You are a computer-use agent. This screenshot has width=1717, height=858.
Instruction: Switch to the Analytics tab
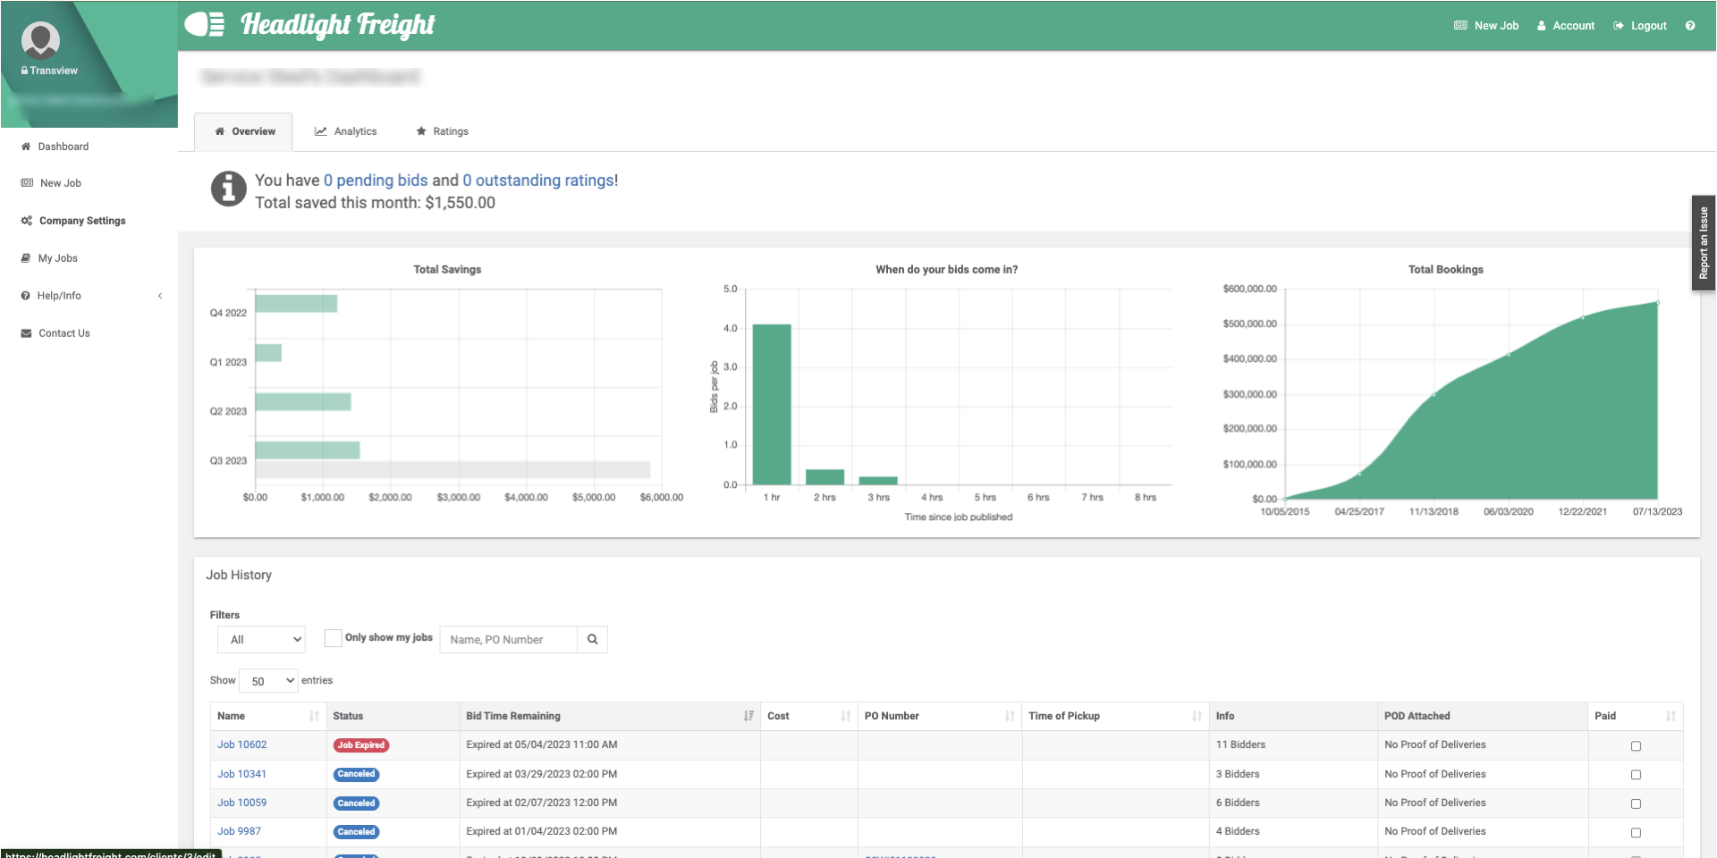click(x=345, y=131)
